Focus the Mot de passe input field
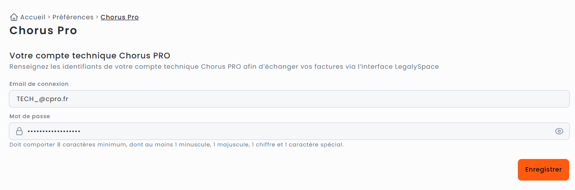575x190 pixels. pos(289,131)
